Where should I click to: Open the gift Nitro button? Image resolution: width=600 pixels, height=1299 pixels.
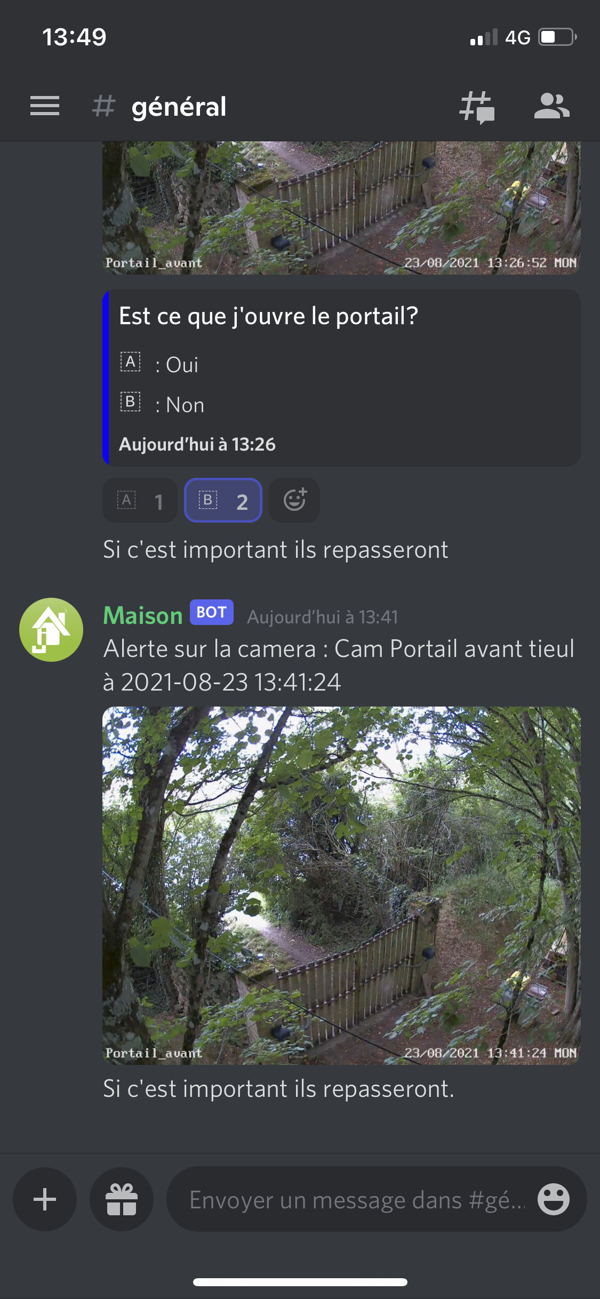pos(122,1199)
